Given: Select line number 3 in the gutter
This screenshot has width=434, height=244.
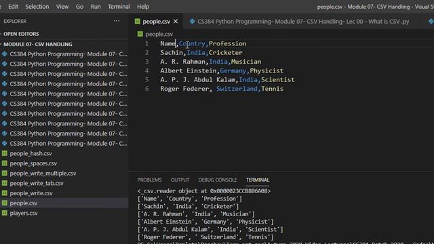Looking at the screenshot, I should [x=146, y=62].
